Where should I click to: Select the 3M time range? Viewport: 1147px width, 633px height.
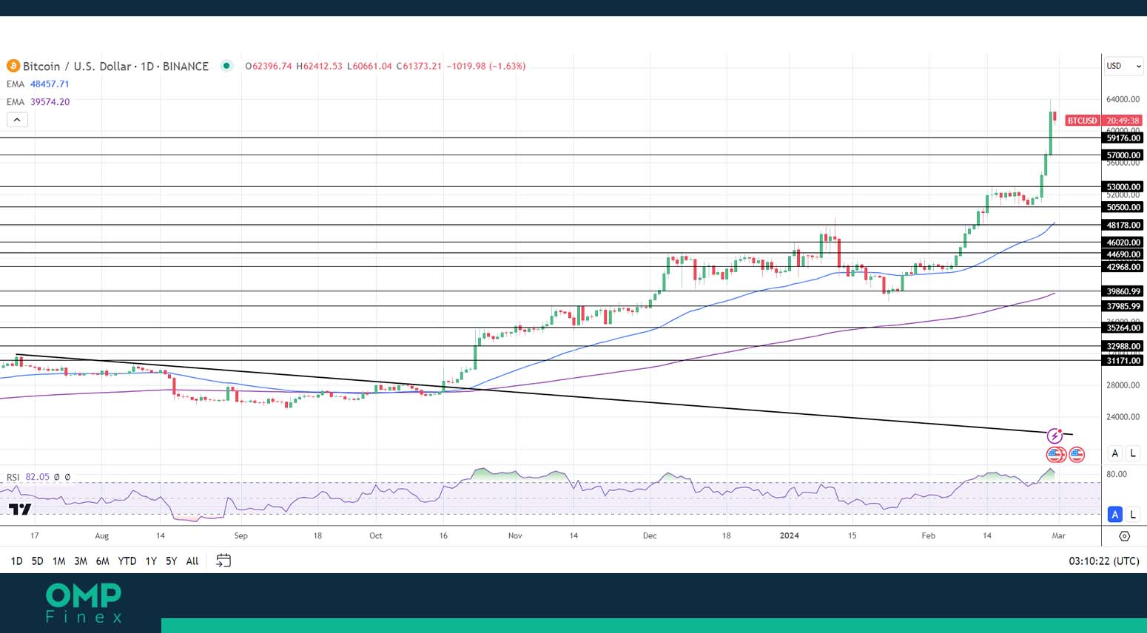click(81, 561)
